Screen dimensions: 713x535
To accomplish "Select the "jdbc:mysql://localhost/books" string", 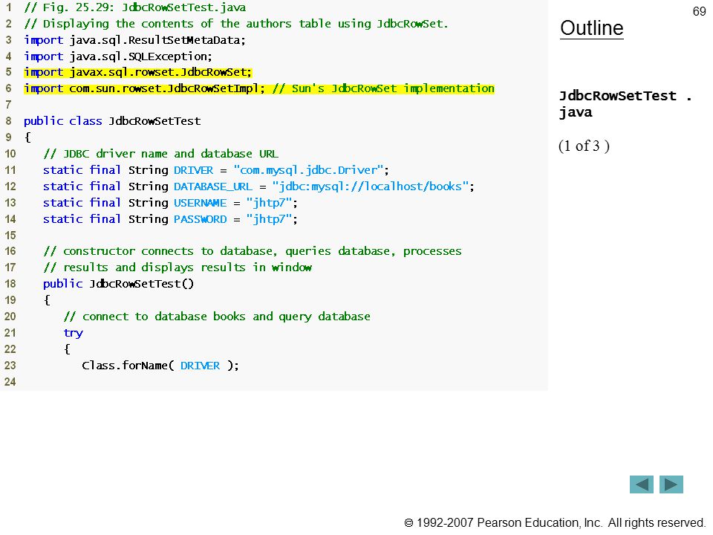I will coord(370,187).
